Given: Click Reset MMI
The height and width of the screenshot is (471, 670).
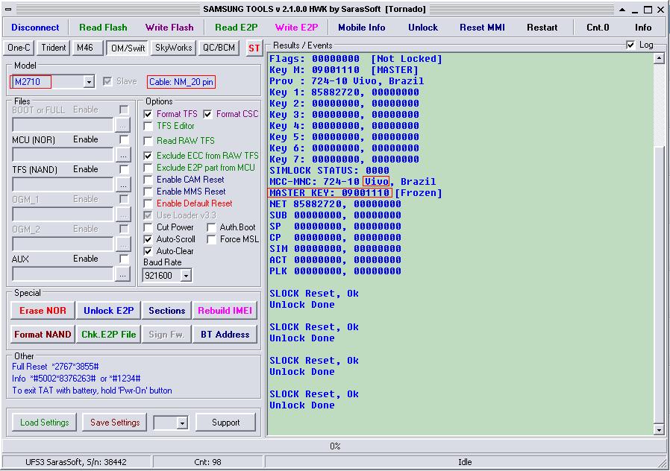Looking at the screenshot, I should click(482, 28).
